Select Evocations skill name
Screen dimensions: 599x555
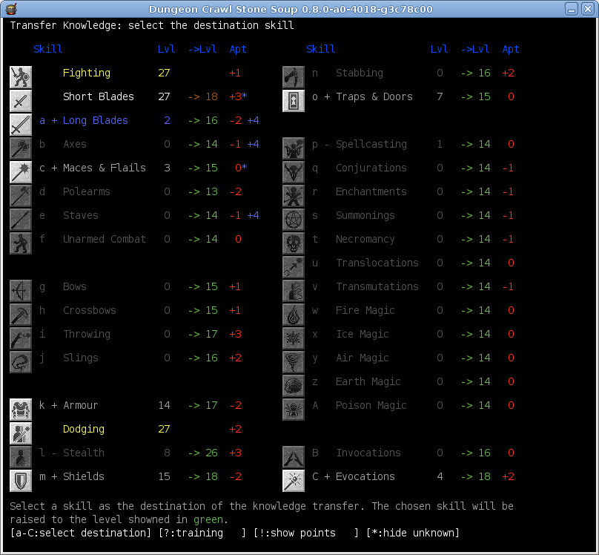pos(365,476)
